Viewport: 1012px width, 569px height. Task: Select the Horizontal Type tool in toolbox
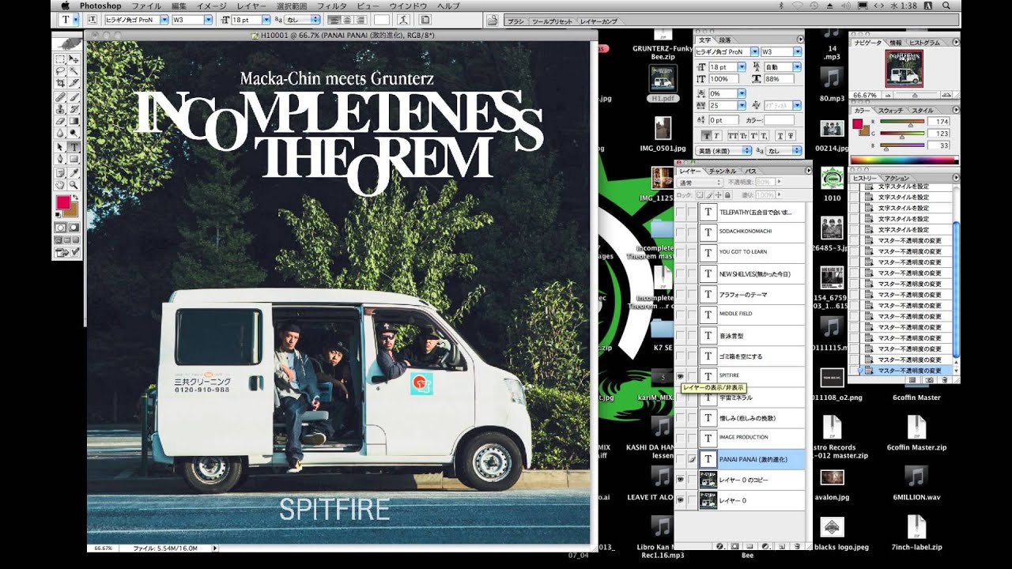74,146
